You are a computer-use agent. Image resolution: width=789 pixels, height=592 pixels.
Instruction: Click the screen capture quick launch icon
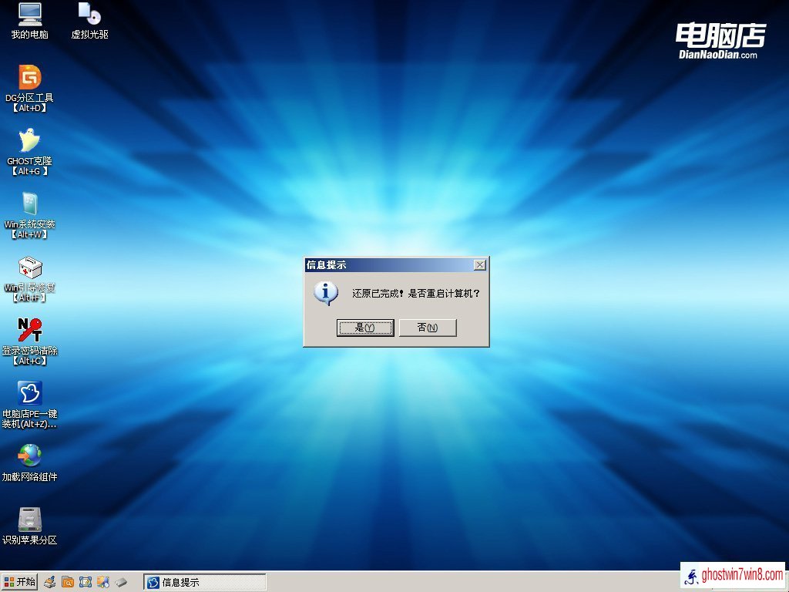pyautogui.click(x=86, y=582)
